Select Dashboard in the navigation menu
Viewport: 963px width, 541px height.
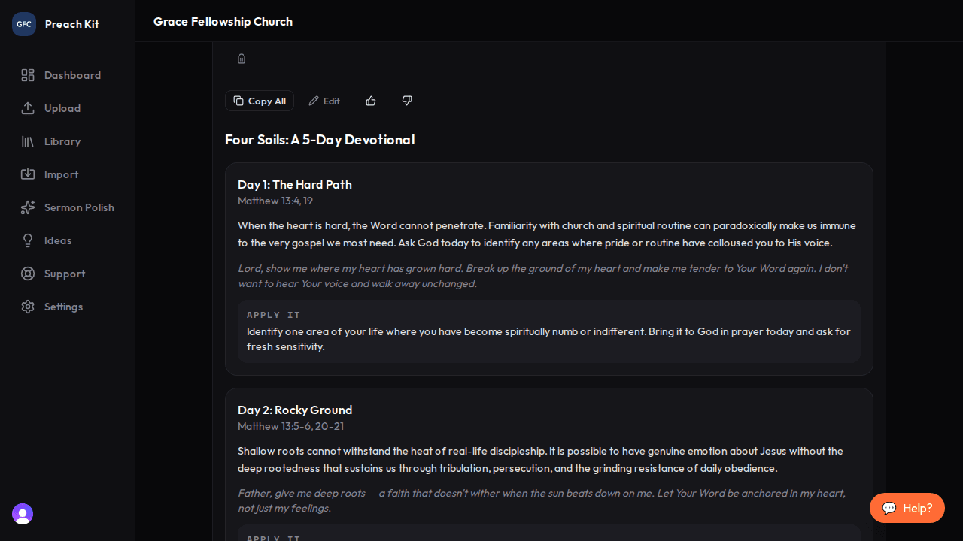(72, 75)
